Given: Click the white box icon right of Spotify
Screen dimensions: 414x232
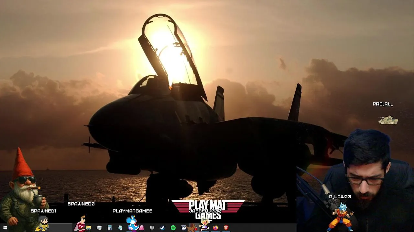Looking at the screenshot, I should [x=183, y=228].
